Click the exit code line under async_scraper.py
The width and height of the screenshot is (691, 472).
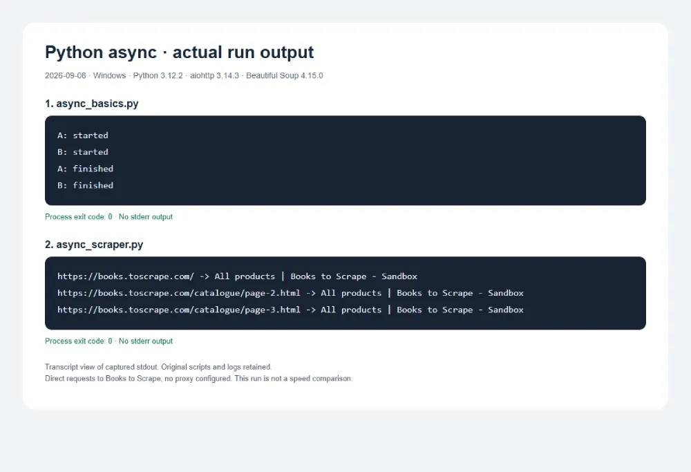109,341
